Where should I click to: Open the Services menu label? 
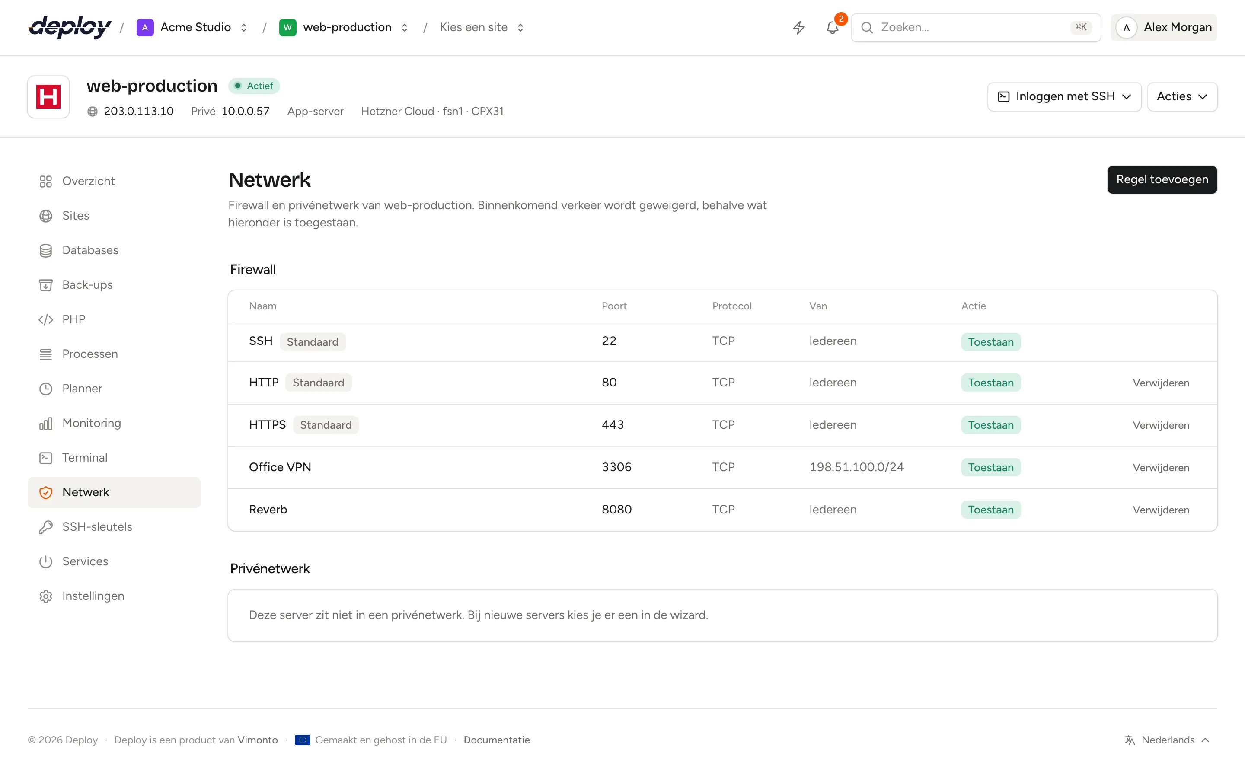pos(86,561)
